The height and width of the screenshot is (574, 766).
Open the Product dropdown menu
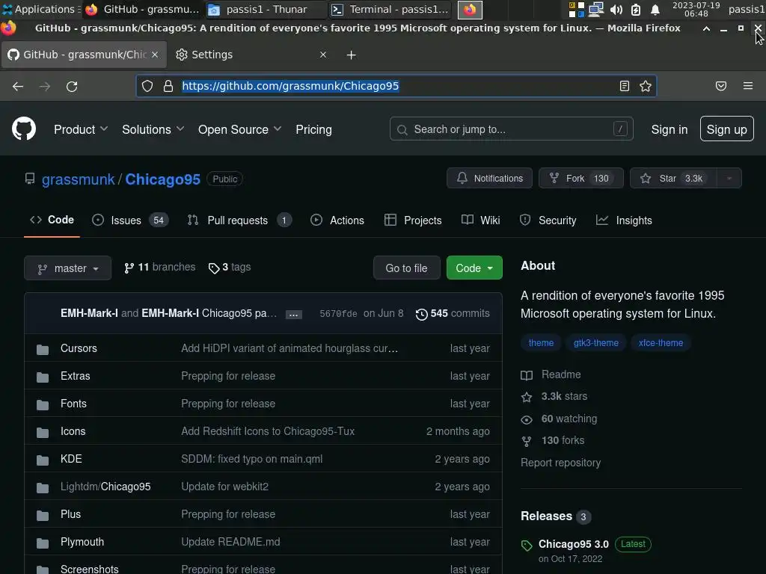tap(81, 129)
